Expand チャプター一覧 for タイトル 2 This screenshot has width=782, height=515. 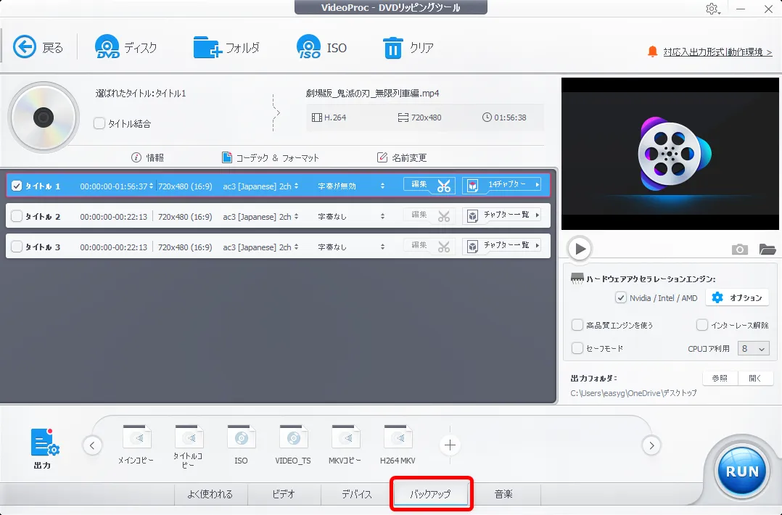pos(502,215)
